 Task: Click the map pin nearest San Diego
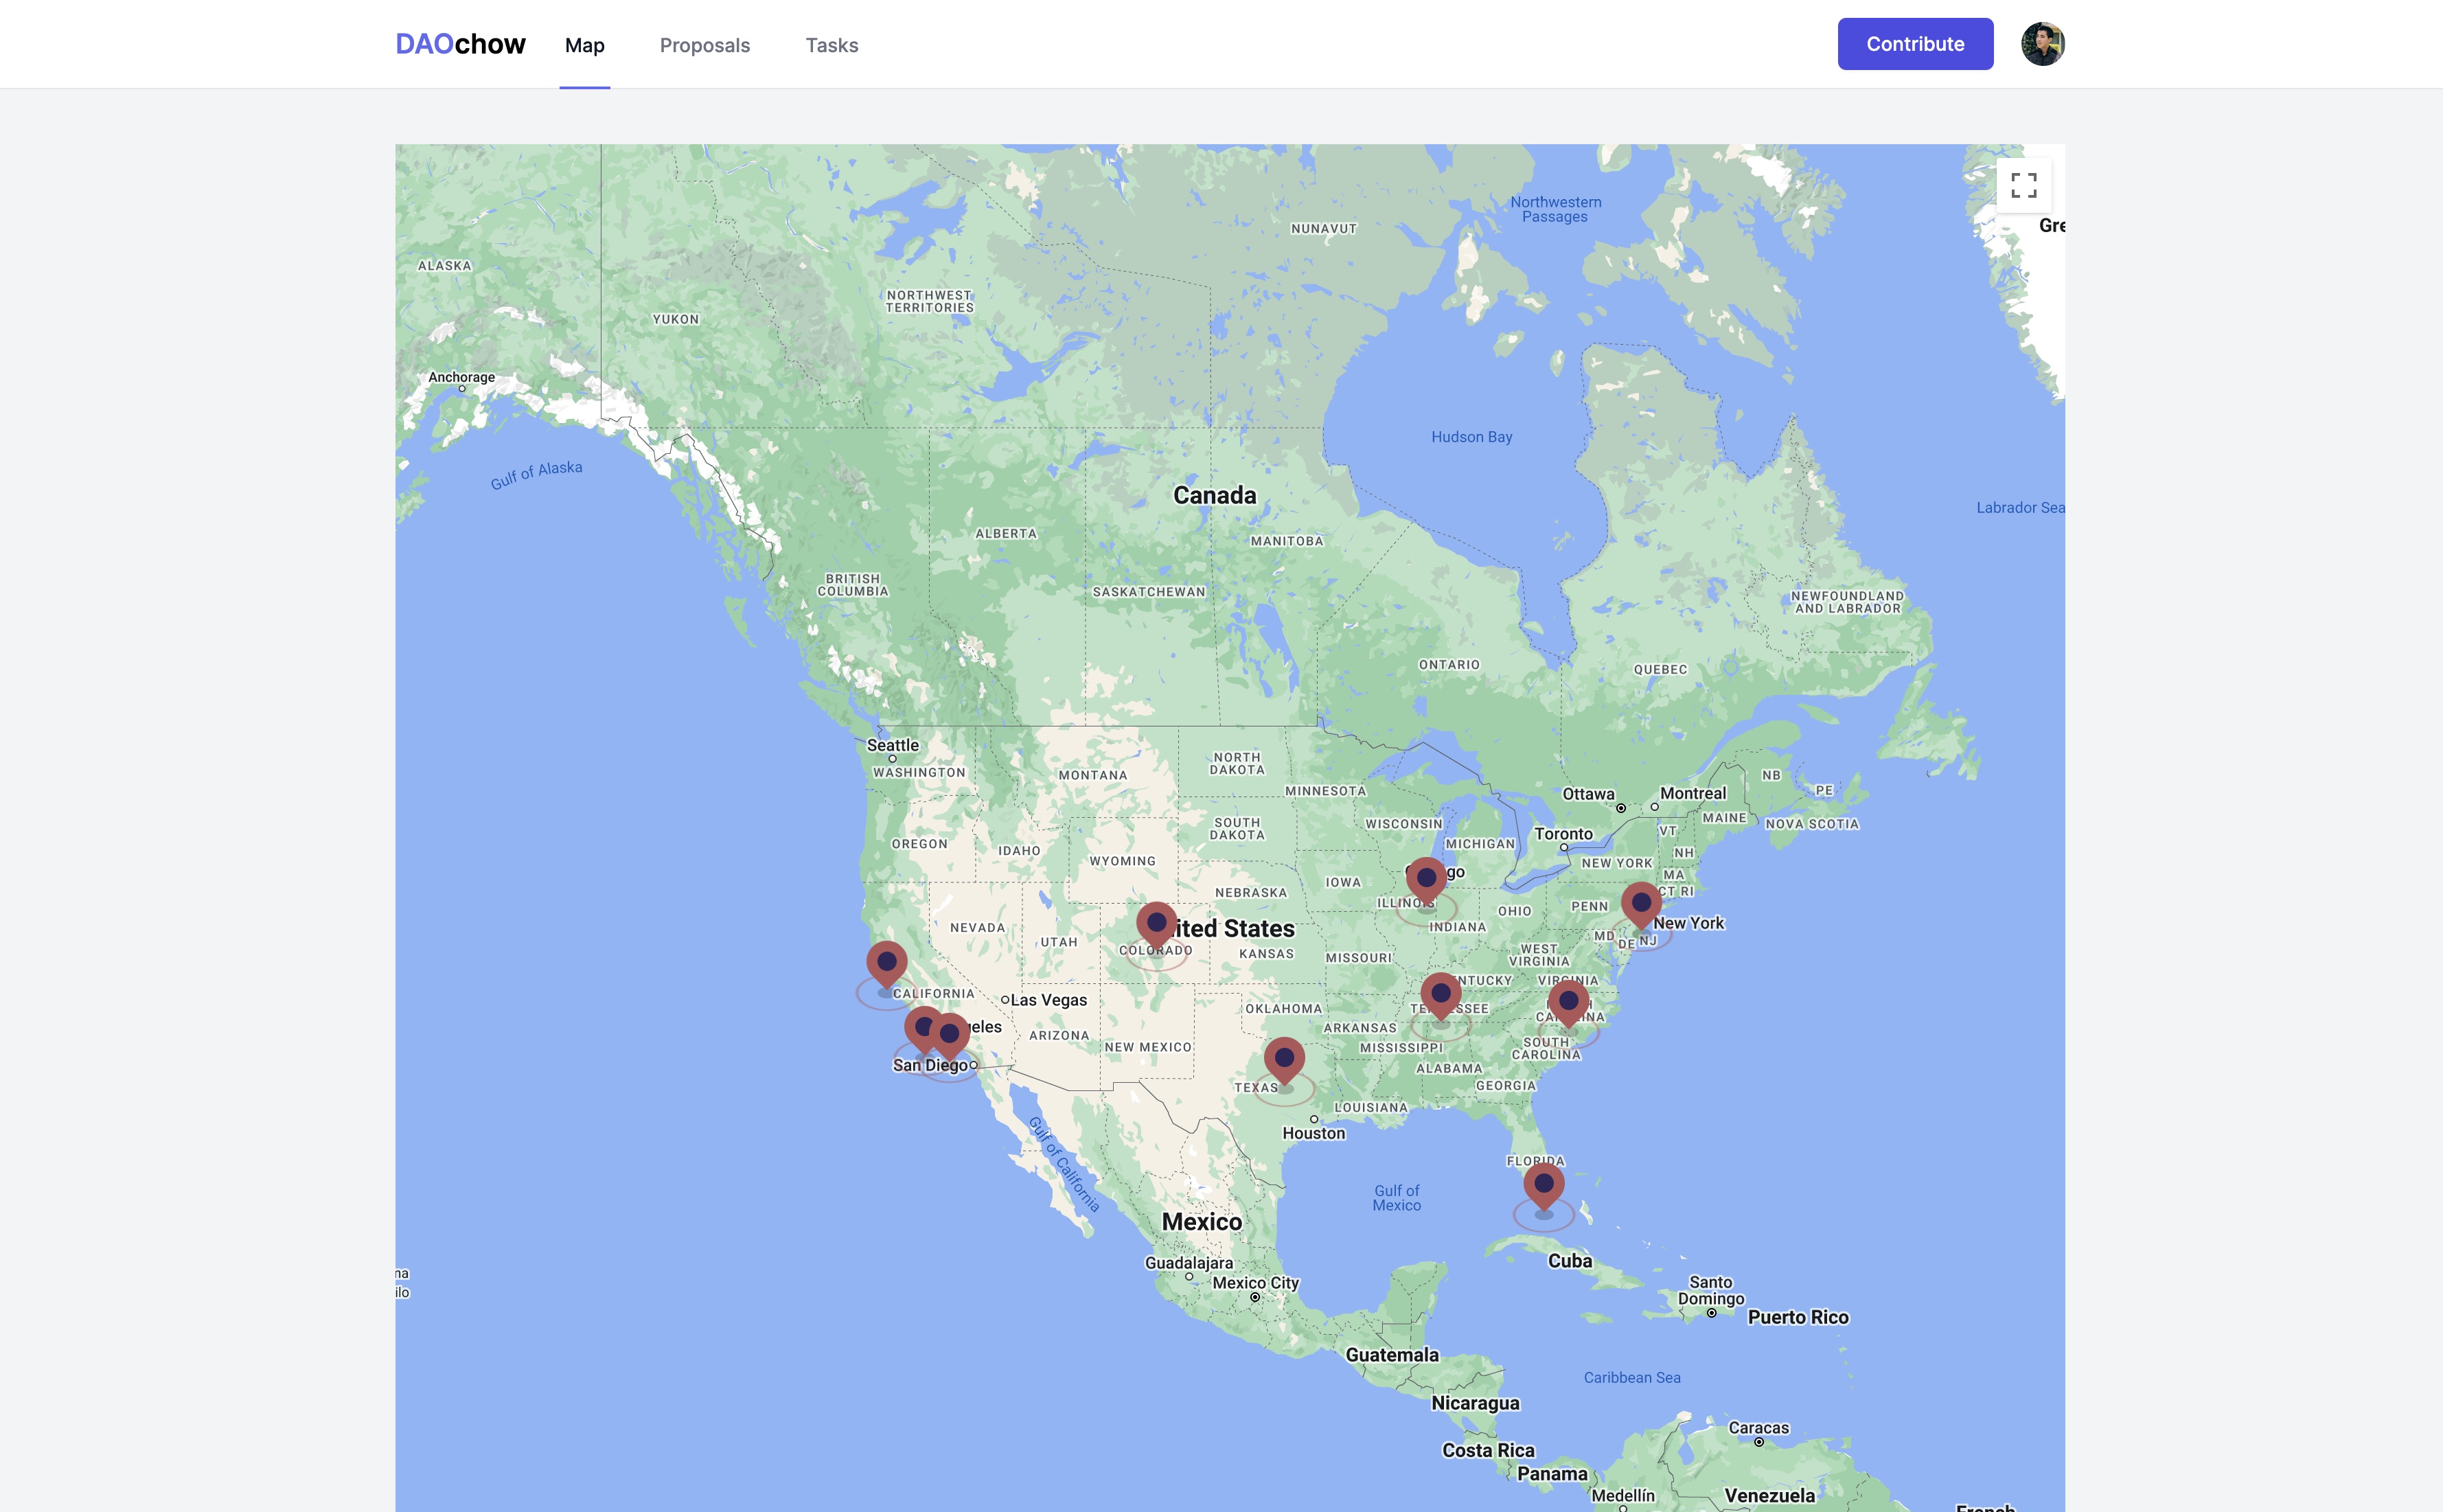[952, 1035]
